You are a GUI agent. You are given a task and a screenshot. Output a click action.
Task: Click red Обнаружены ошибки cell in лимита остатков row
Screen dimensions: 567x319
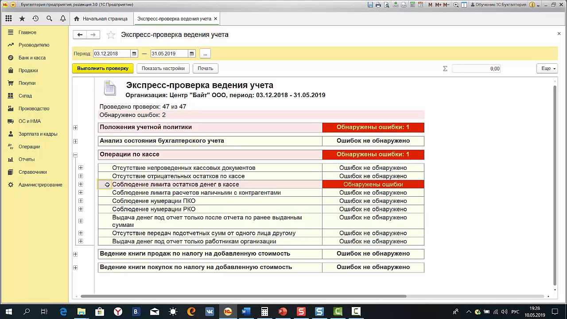point(373,184)
